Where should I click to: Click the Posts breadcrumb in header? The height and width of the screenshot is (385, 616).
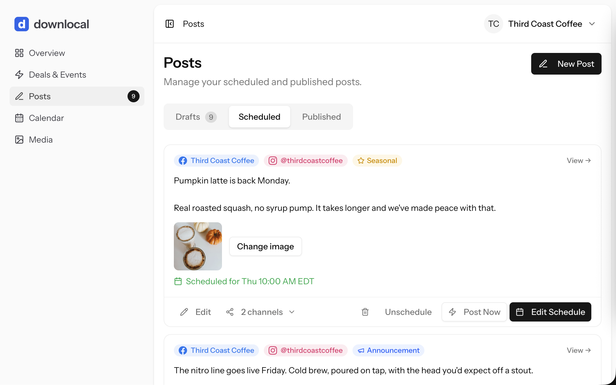[x=193, y=24]
